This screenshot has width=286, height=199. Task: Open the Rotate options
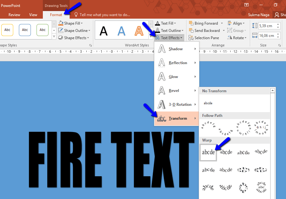click(x=237, y=38)
